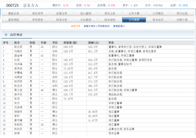Open the 盈利预测 tab
The height and width of the screenshot is (138, 196).
[x=14, y=20]
